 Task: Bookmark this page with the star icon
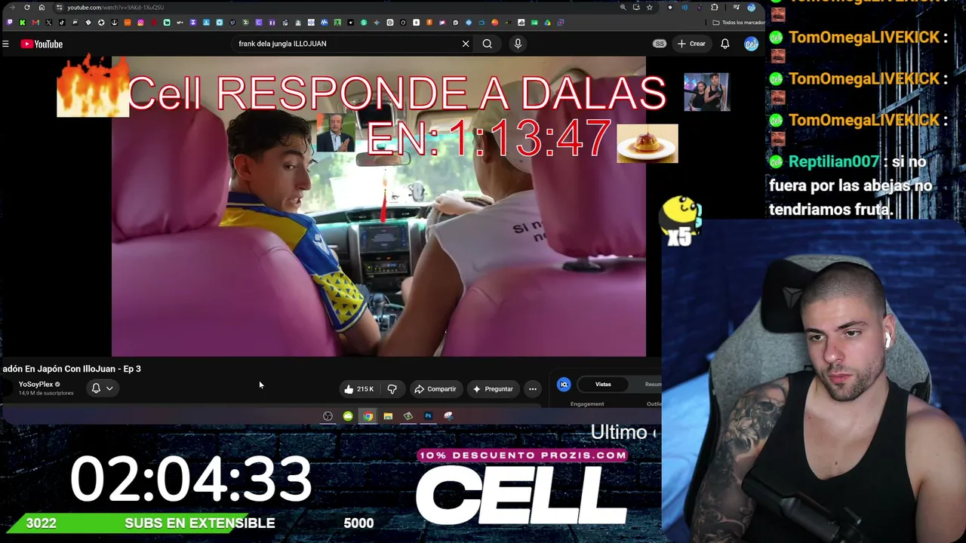pos(649,8)
